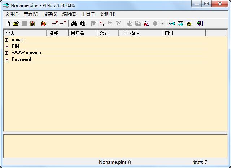Sort by the 名称 column header
The width and height of the screenshot is (231, 168).
(57, 33)
